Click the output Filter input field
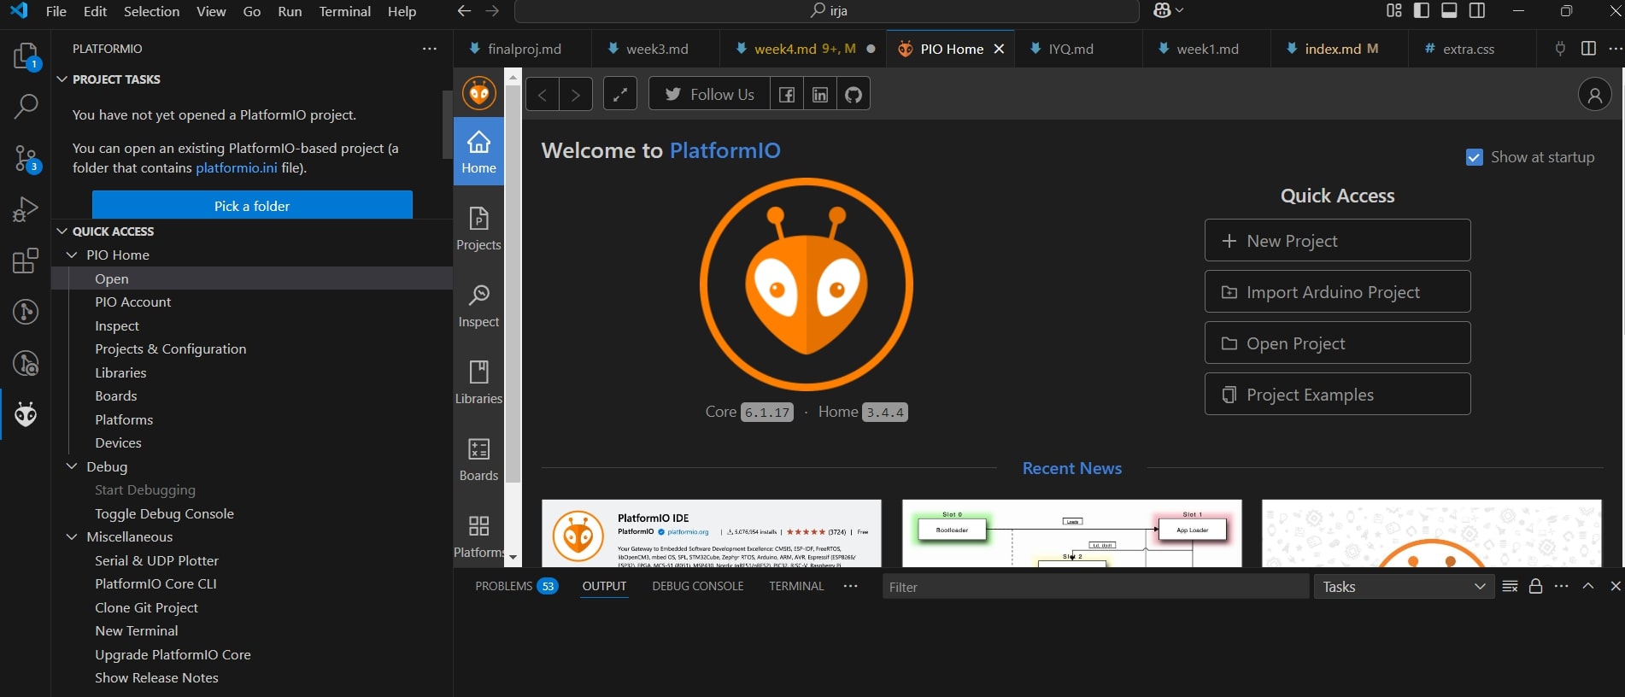The width and height of the screenshot is (1625, 697). click(x=1095, y=587)
